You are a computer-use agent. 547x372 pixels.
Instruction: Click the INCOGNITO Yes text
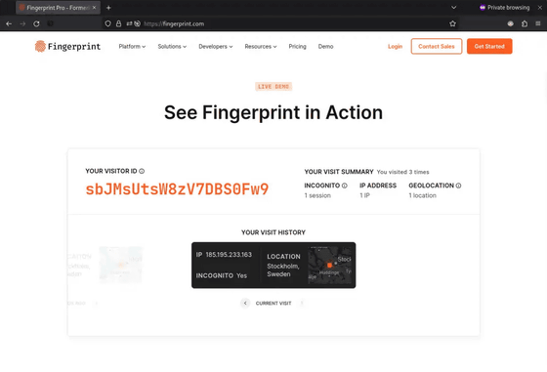pyautogui.click(x=222, y=275)
